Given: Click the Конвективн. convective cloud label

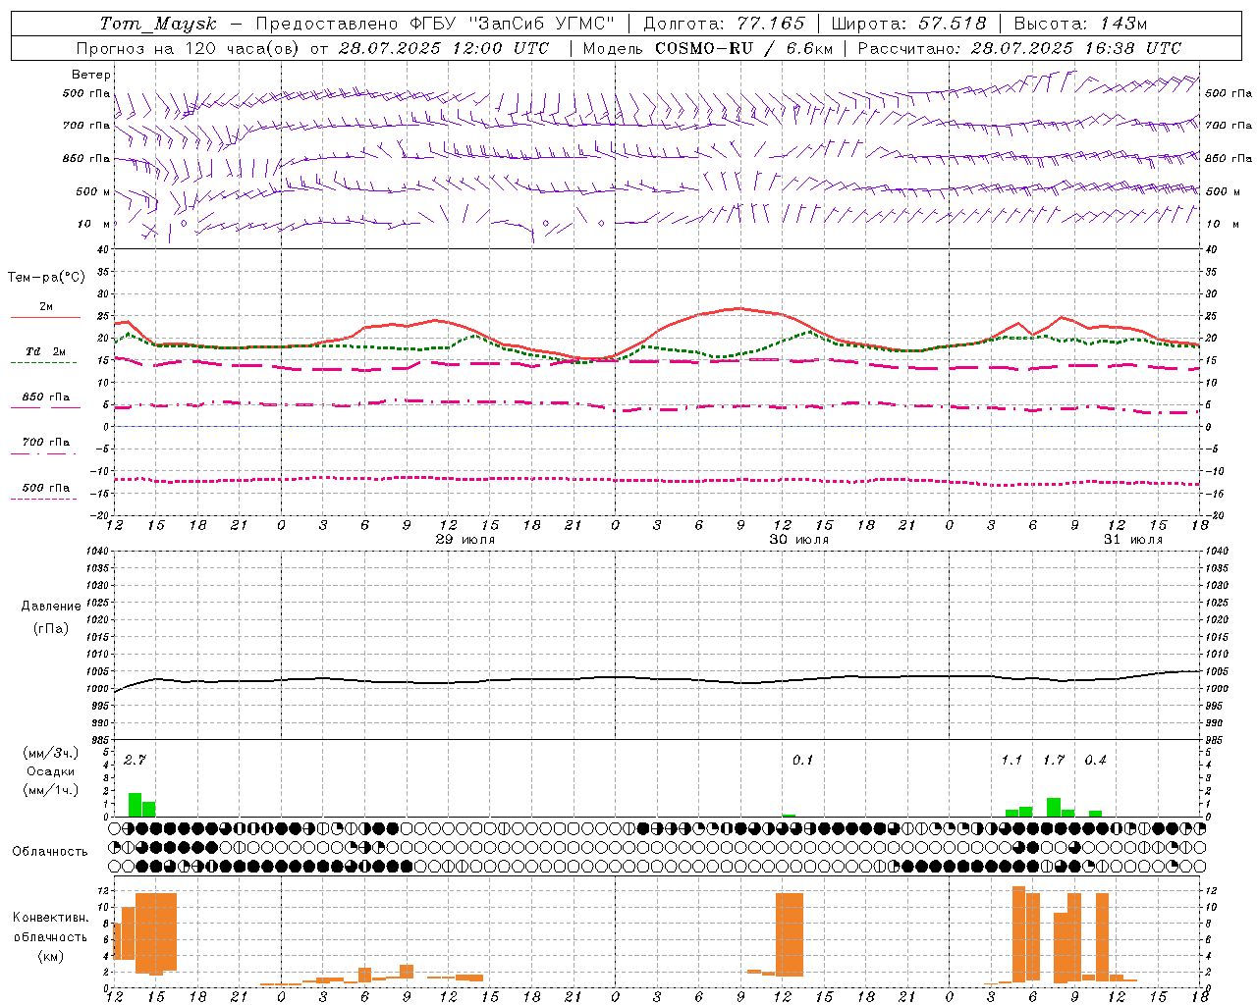Looking at the screenshot, I should pyautogui.click(x=51, y=918).
